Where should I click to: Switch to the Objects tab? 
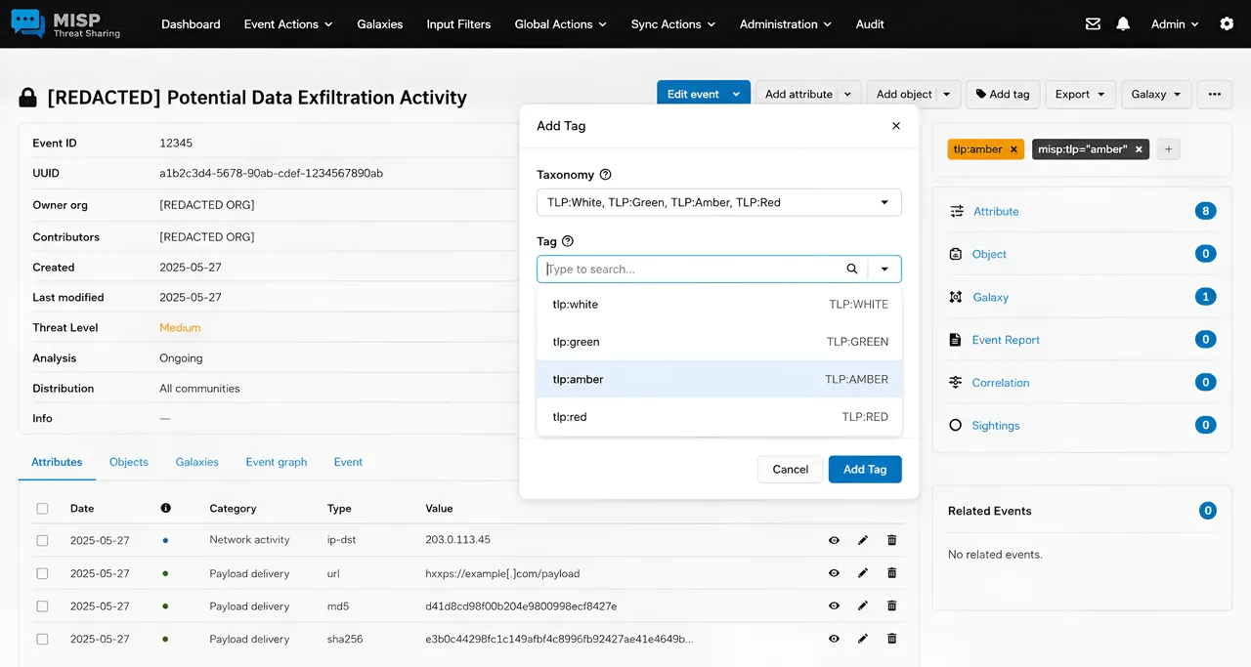coord(129,462)
